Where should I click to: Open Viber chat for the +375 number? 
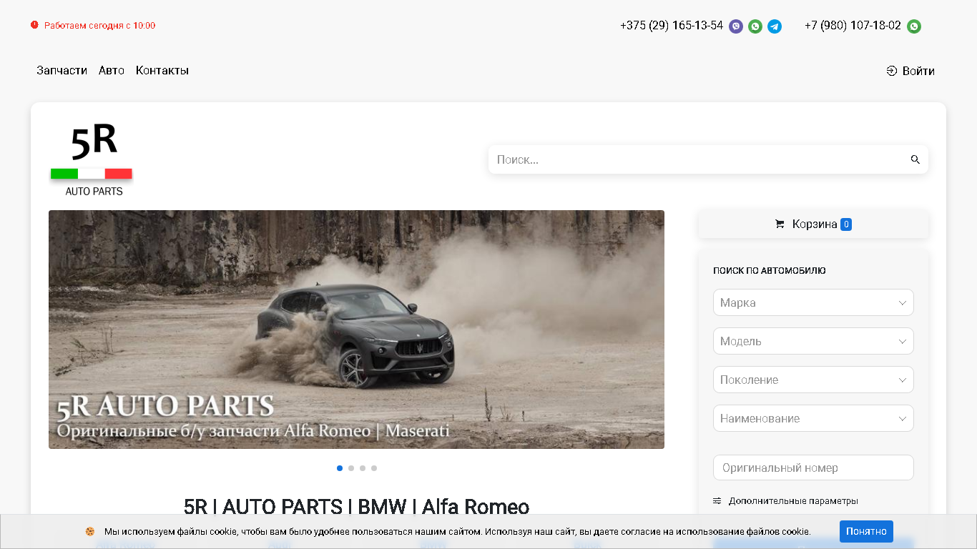click(736, 26)
